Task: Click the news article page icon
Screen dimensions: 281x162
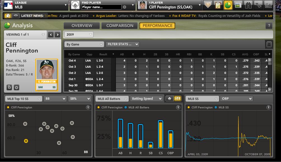Action: point(238,5)
